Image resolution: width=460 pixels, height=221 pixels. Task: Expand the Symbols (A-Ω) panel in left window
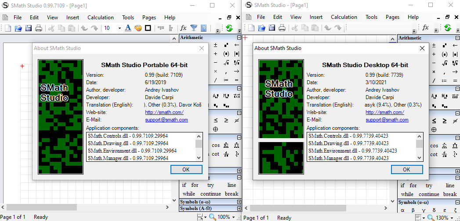(x=239, y=209)
